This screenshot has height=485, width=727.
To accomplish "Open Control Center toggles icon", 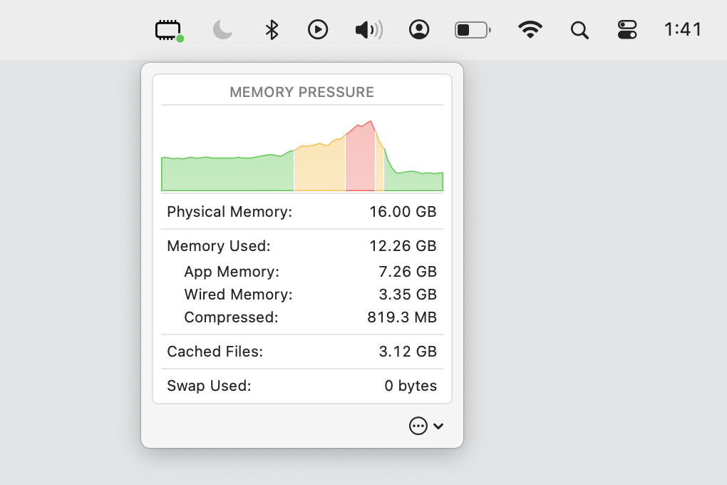I will 627,30.
